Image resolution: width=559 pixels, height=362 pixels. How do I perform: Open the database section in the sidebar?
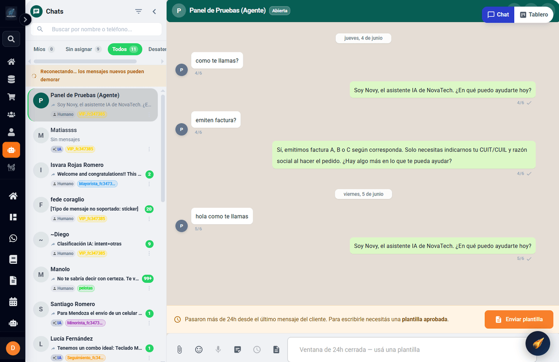point(11,79)
